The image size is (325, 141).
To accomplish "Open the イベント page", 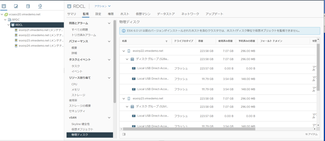I will (77, 71).
